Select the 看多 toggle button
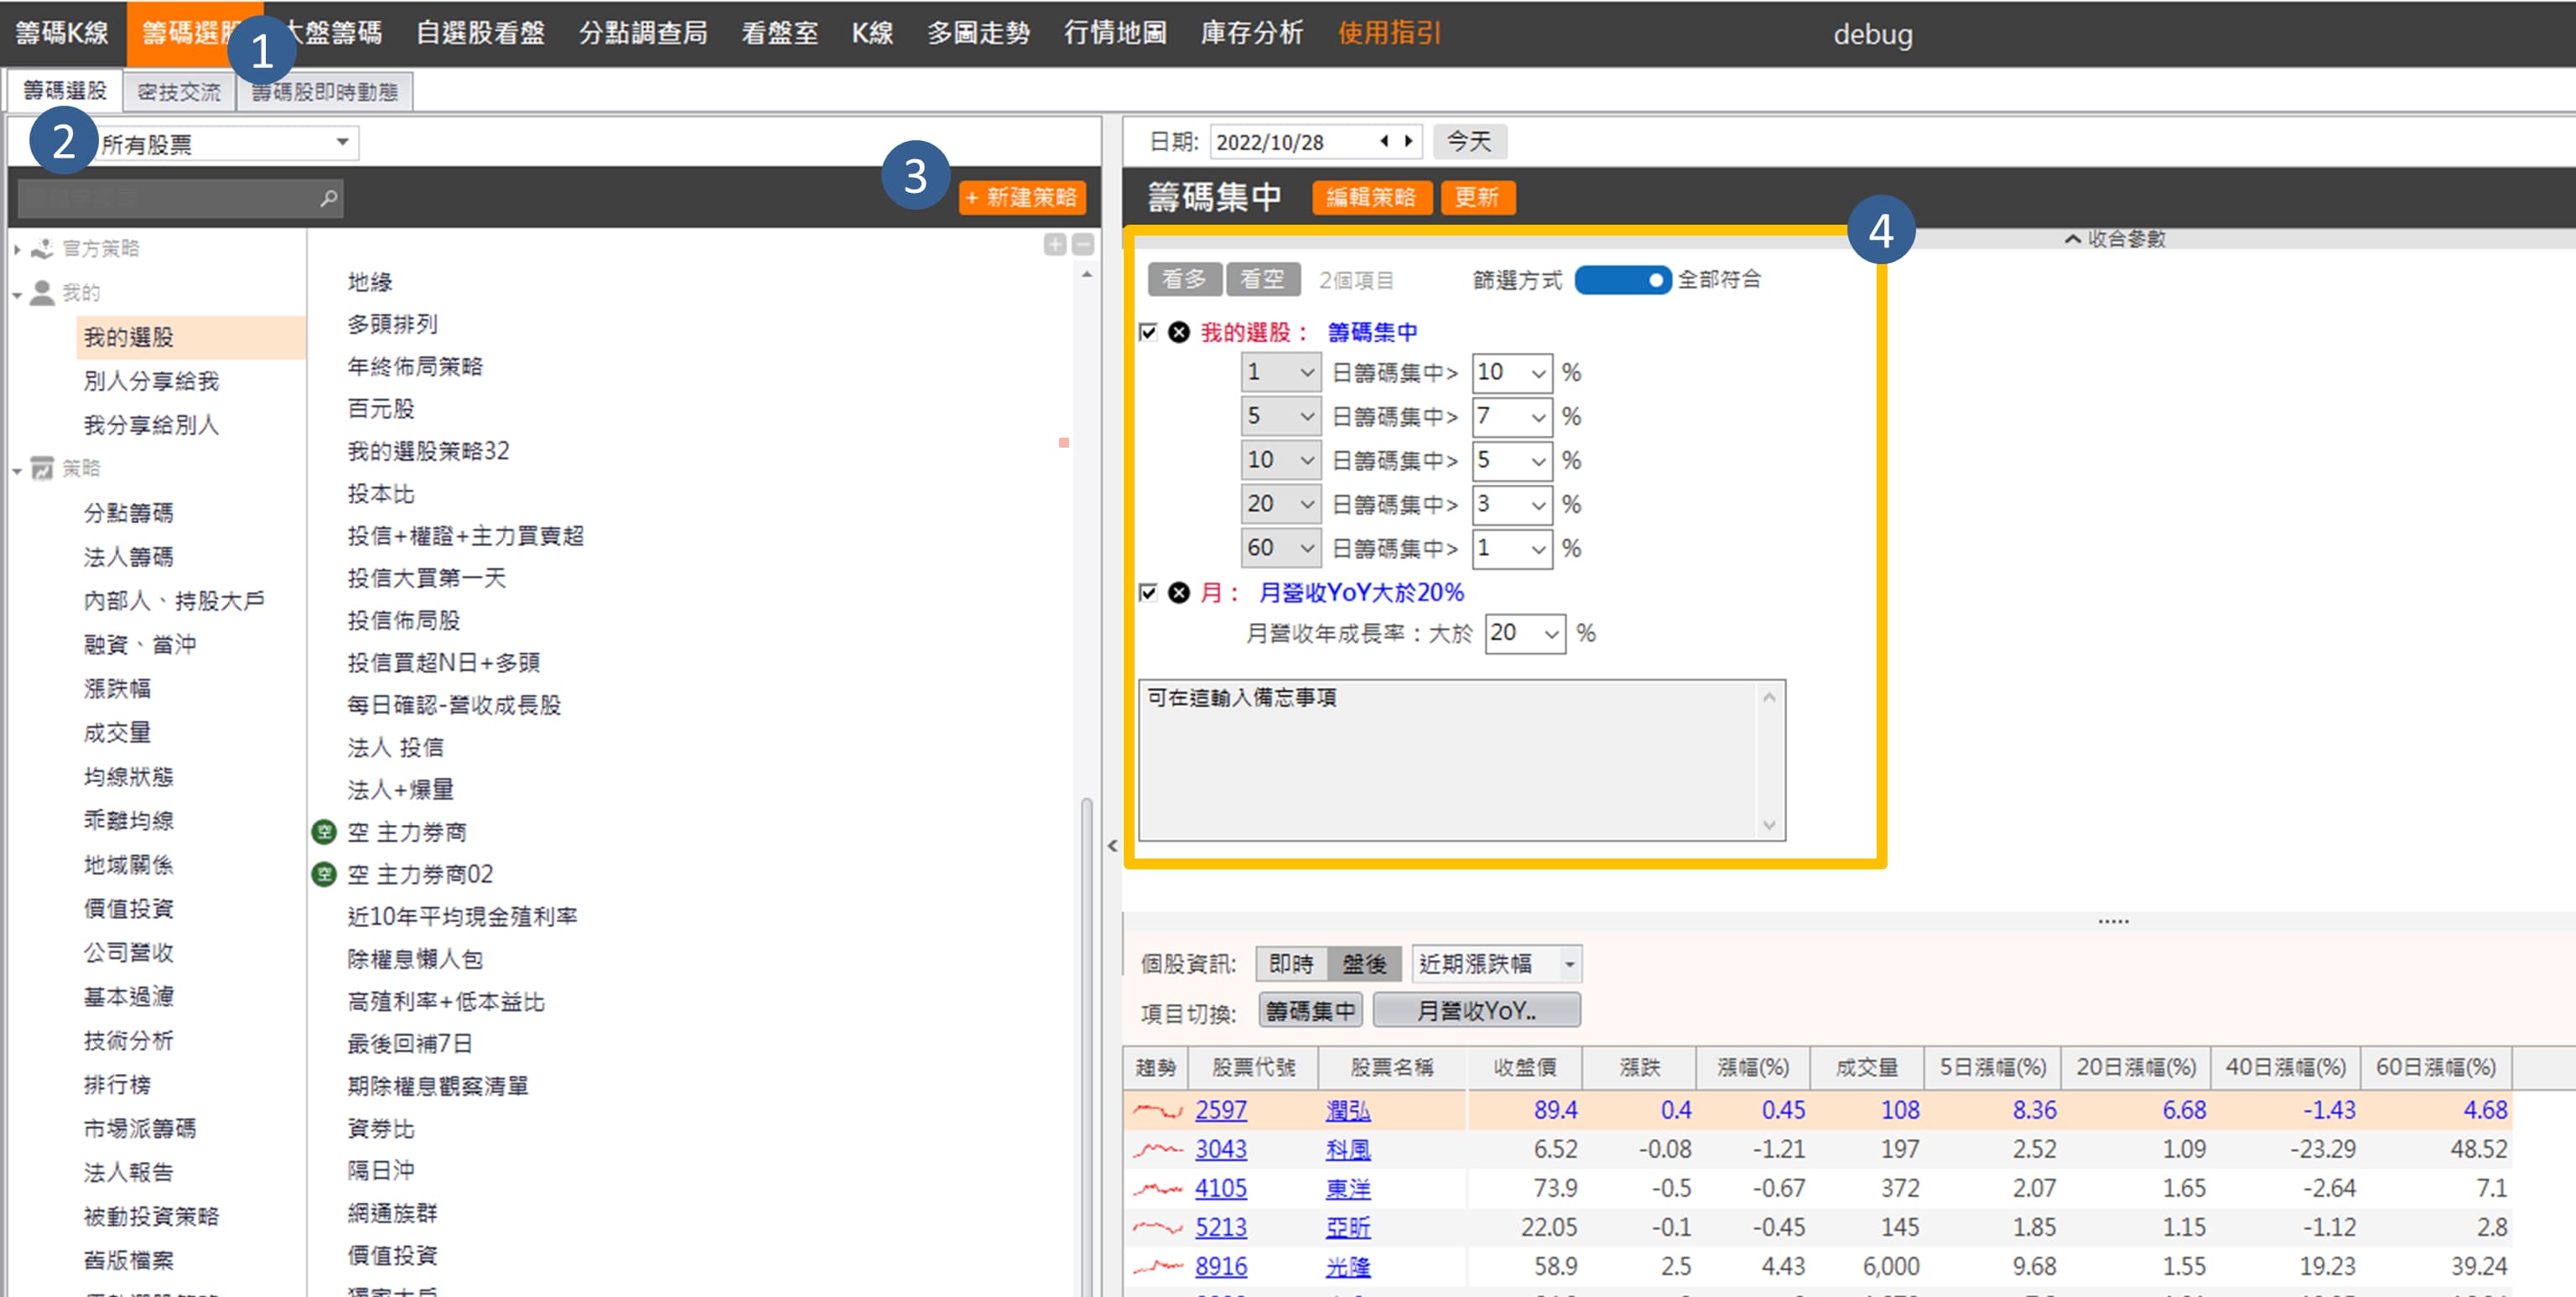Image resolution: width=2576 pixels, height=1297 pixels. point(1184,279)
